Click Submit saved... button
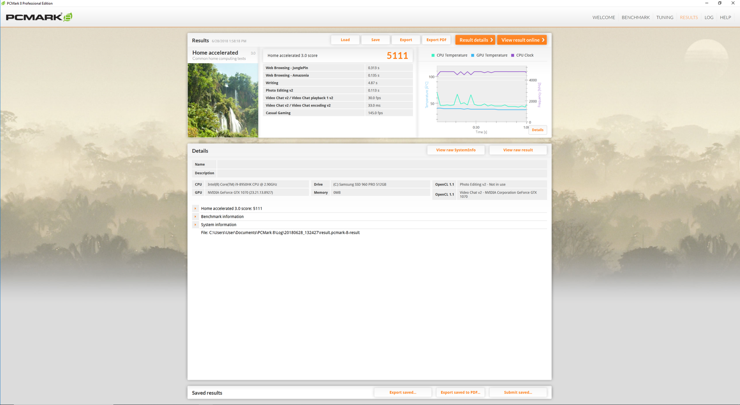 click(518, 393)
